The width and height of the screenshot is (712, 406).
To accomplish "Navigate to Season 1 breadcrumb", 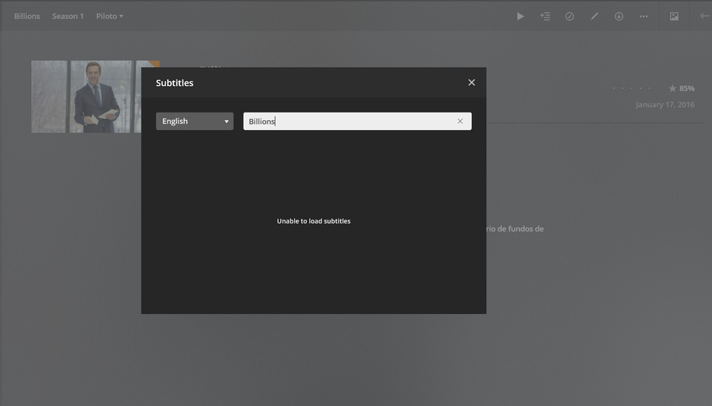I will coord(68,16).
